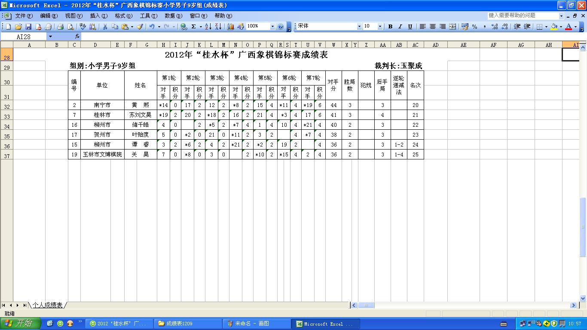Viewport: 587px width, 330px height.
Task: Print the sheet with printer icon
Action: [x=61, y=27]
